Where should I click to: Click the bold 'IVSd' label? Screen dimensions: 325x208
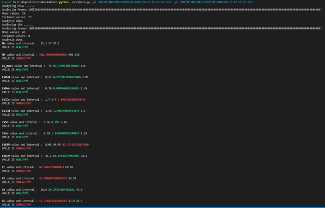5,122
